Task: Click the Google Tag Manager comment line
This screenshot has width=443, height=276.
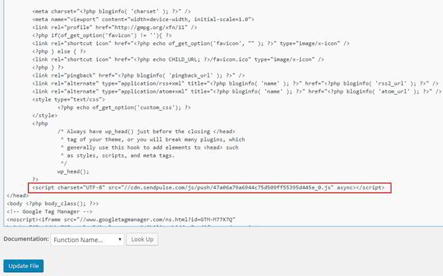Action: coord(46,212)
